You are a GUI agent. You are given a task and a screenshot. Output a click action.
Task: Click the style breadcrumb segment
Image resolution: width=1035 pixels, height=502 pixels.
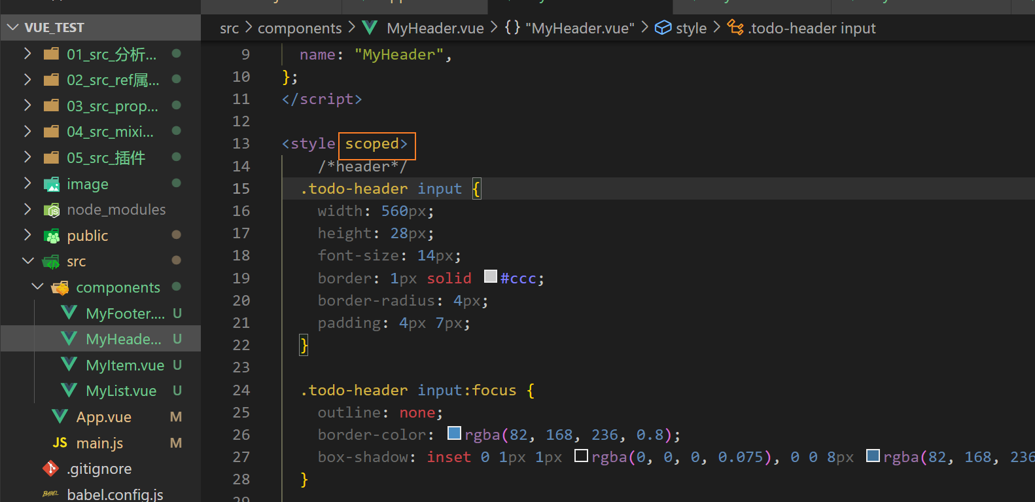click(692, 28)
